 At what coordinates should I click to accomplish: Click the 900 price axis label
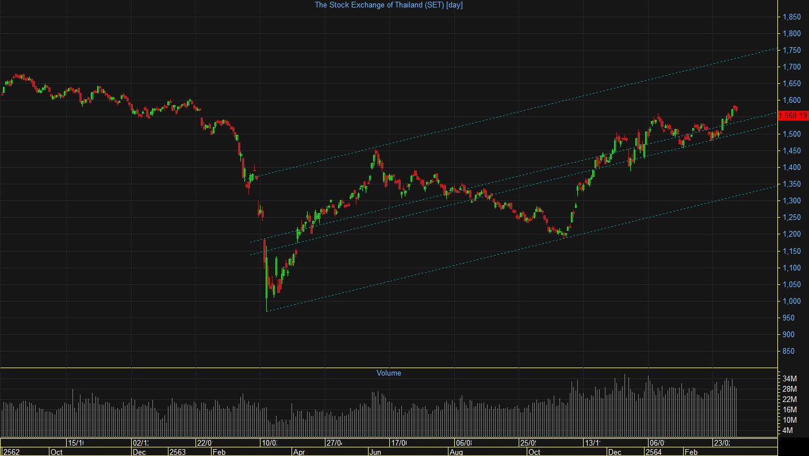789,335
